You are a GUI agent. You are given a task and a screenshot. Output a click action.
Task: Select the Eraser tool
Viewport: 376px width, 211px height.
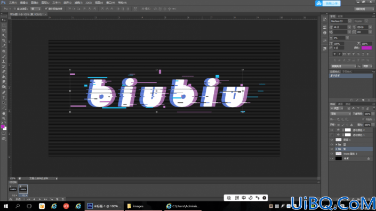(x=4, y=71)
